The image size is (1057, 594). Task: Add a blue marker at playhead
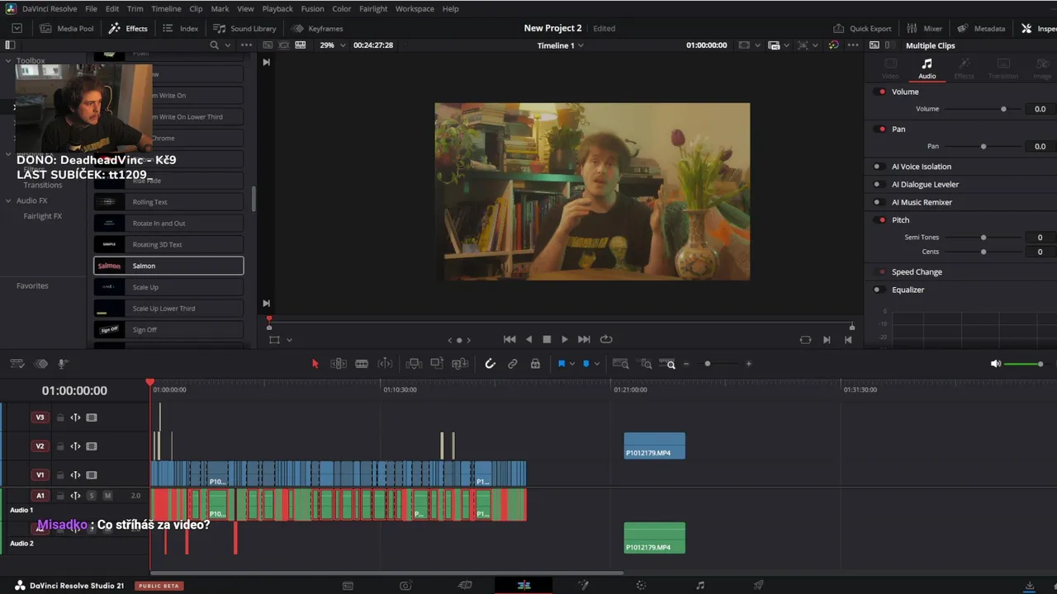click(586, 364)
